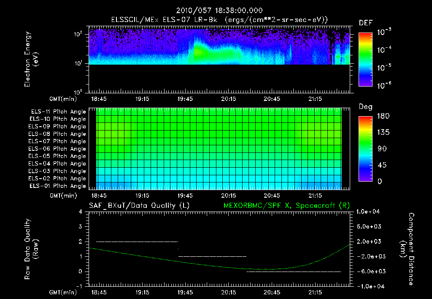This screenshot has width=432, height=299.
Task: Click the ELS-07 Pitch Angle row label
Action: click(57, 141)
